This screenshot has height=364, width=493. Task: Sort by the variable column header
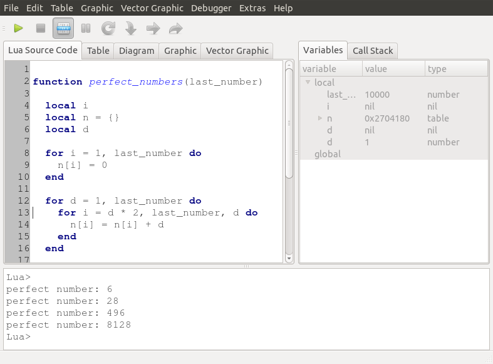[331, 68]
